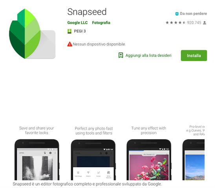Click the Nessun dispositivo disponibile message
The height and width of the screenshot is (188, 216).
(x=99, y=44)
